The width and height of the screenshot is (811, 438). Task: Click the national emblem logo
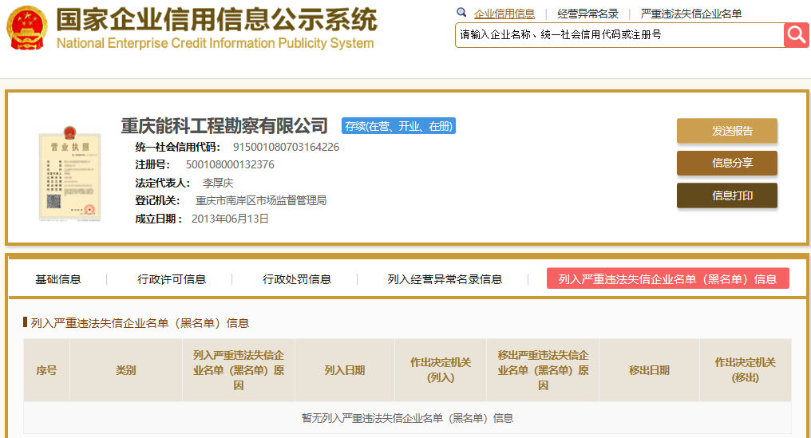tap(27, 28)
